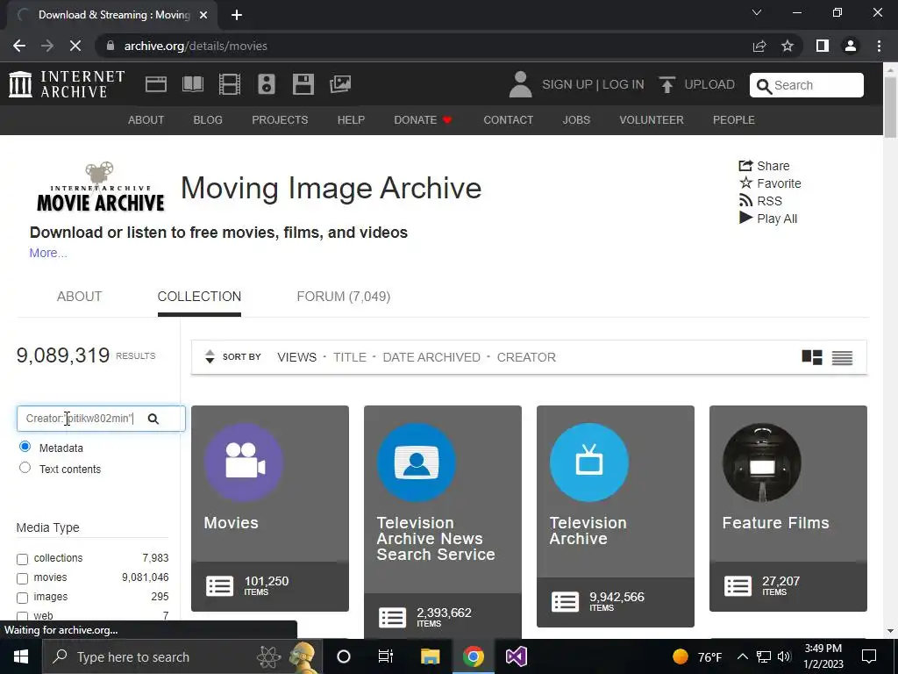Viewport: 898px width, 674px height.
Task: Click the user avatar icon
Action: (520, 84)
